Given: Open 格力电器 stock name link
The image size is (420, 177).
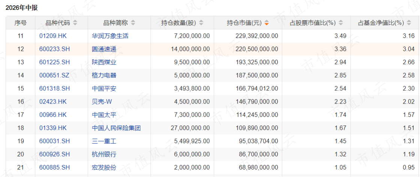Looking at the screenshot, I should (104, 75).
